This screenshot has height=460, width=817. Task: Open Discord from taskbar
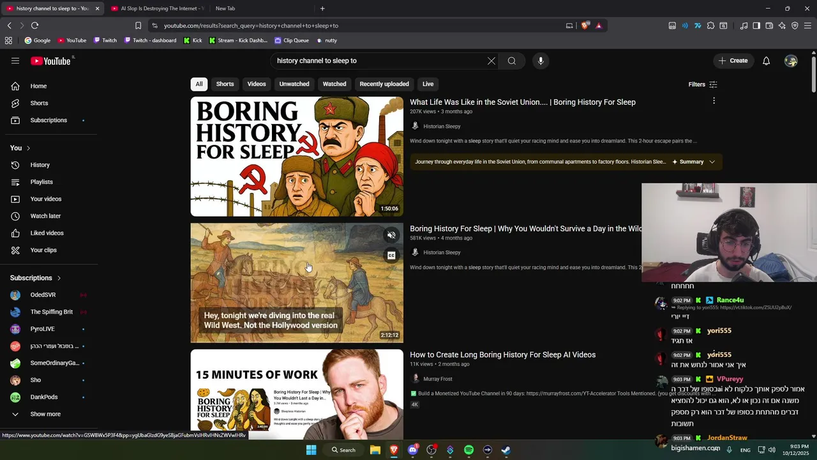(x=413, y=450)
